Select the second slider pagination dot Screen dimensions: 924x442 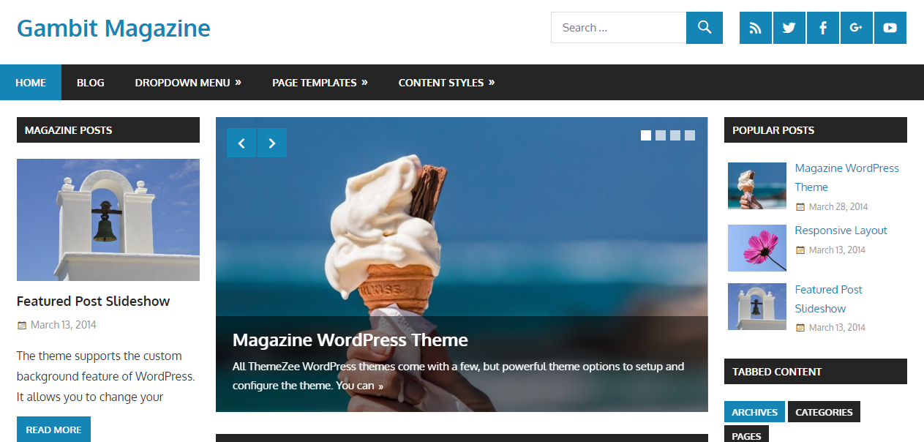click(x=661, y=135)
